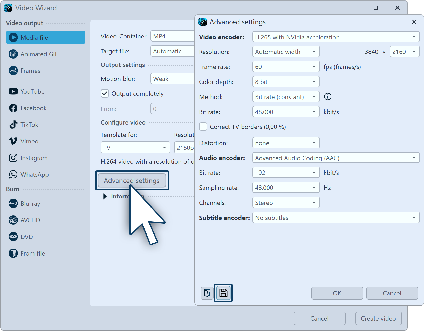Viewport: 425px width, 331px height.
Task: Select the Animated GIF output option
Action: coord(39,54)
